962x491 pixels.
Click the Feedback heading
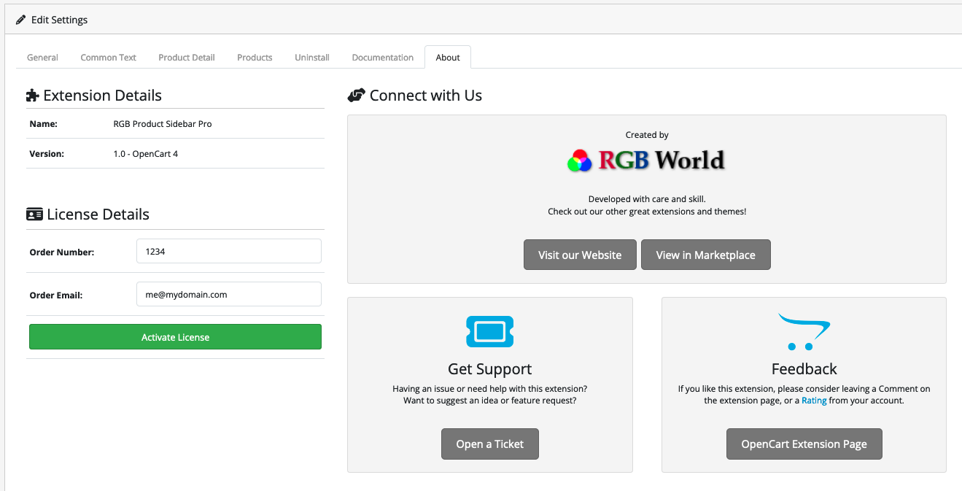pos(804,369)
